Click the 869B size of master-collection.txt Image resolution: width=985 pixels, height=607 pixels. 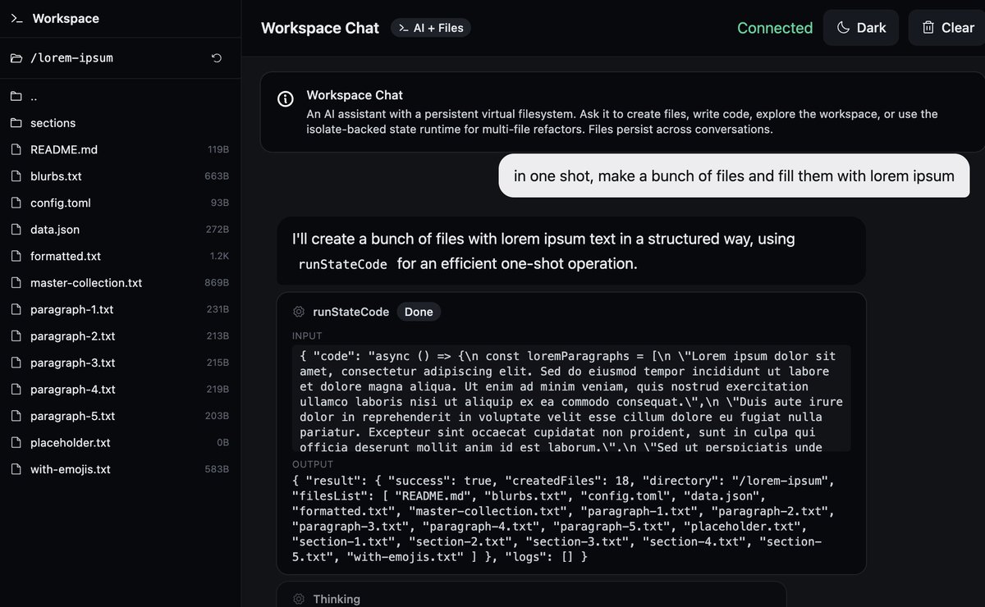pyautogui.click(x=217, y=283)
